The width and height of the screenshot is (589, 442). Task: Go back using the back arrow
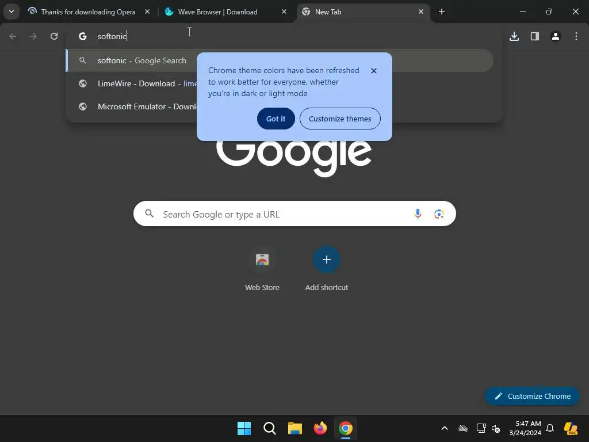tap(13, 36)
